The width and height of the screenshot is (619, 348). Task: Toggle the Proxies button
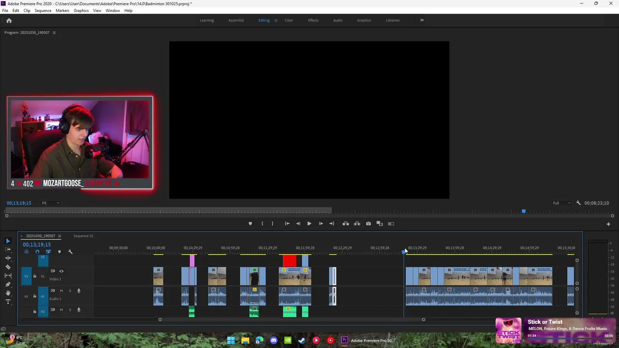[391, 223]
